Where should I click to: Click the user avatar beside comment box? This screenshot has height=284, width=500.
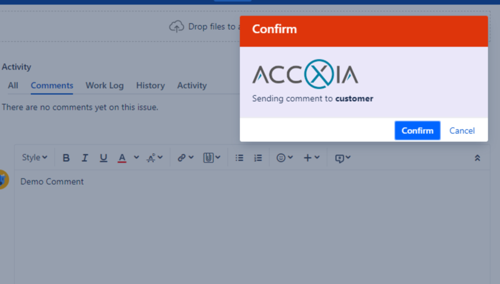(4, 179)
